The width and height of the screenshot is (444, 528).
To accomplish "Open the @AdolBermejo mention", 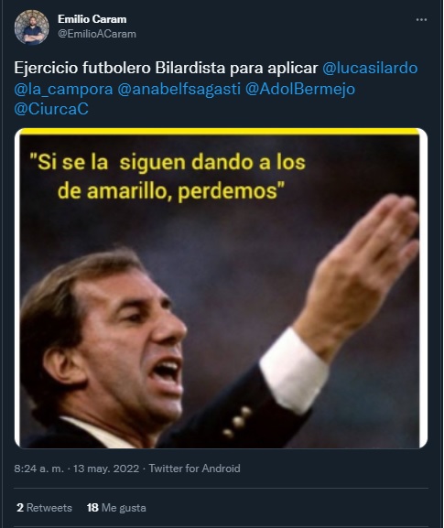I will click(300, 89).
